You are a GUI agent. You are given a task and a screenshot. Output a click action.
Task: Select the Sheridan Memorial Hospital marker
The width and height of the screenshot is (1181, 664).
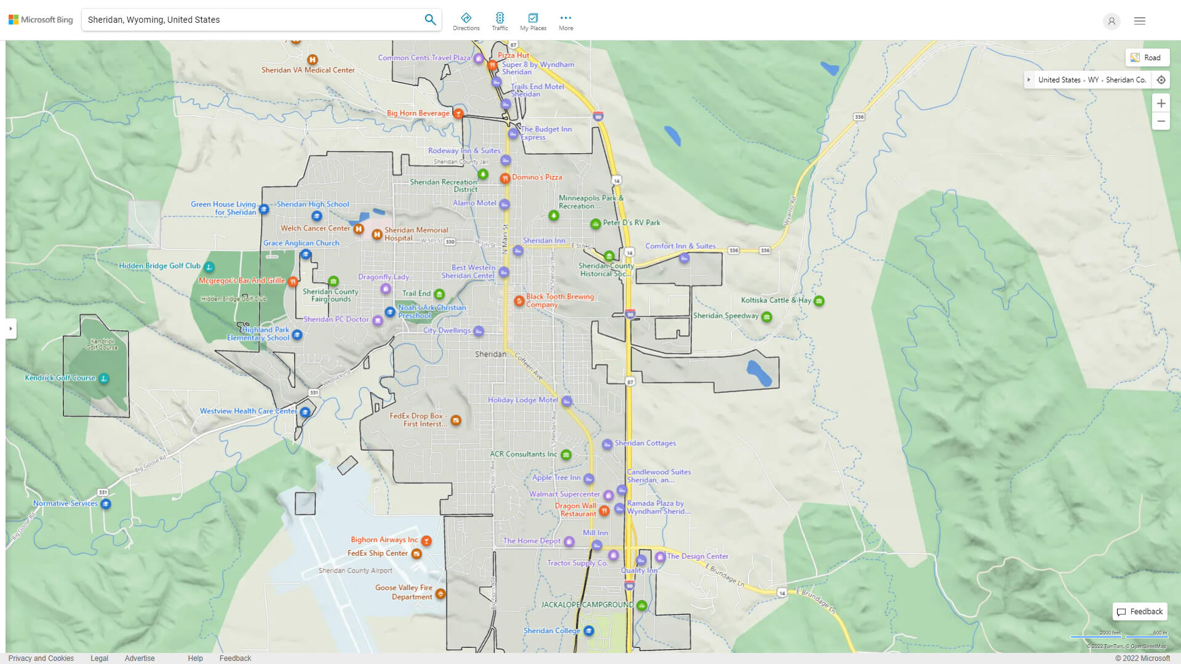tap(376, 234)
